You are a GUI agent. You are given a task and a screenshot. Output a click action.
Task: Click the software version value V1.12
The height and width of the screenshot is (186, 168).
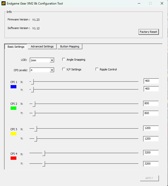click(x=36, y=28)
